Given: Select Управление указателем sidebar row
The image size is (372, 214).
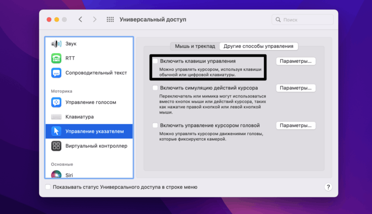Looking at the screenshot, I should (x=89, y=131).
